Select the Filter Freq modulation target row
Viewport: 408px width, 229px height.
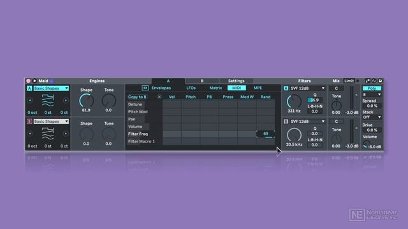tap(138, 134)
